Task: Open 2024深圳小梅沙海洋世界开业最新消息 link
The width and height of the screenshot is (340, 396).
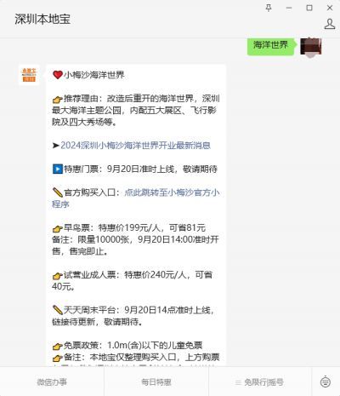Action: [135, 146]
